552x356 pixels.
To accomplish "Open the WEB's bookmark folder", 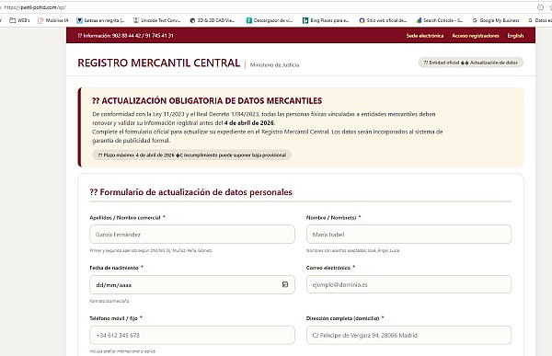I will click(19, 20).
